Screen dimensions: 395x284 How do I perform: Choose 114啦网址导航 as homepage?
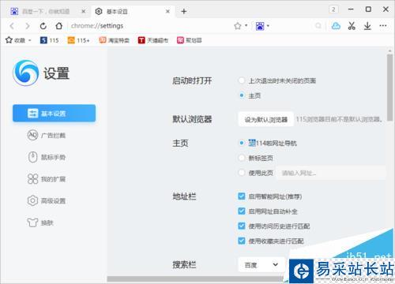pos(241,143)
